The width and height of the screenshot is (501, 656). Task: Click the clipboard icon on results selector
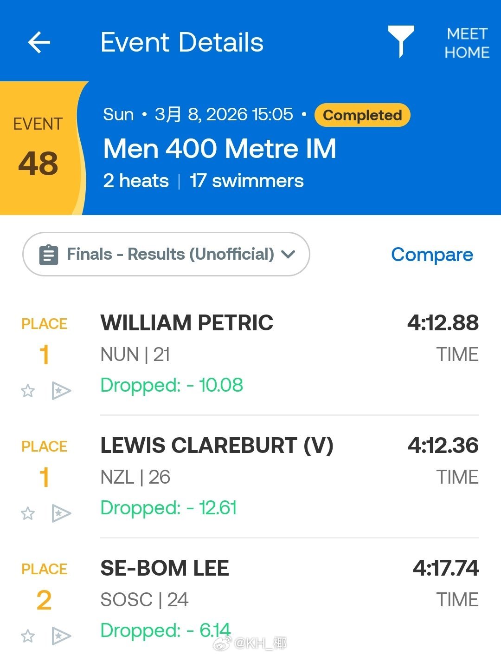click(x=48, y=254)
